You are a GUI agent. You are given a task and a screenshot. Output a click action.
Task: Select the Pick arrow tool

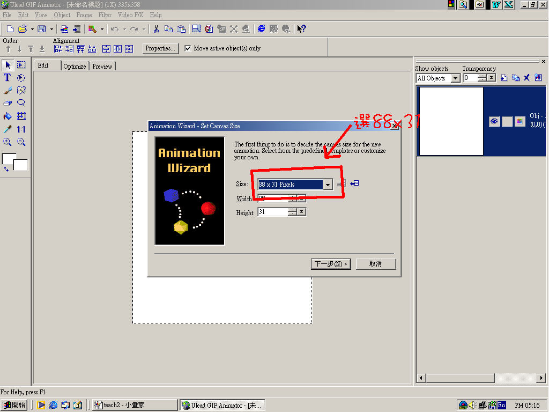(x=8, y=65)
